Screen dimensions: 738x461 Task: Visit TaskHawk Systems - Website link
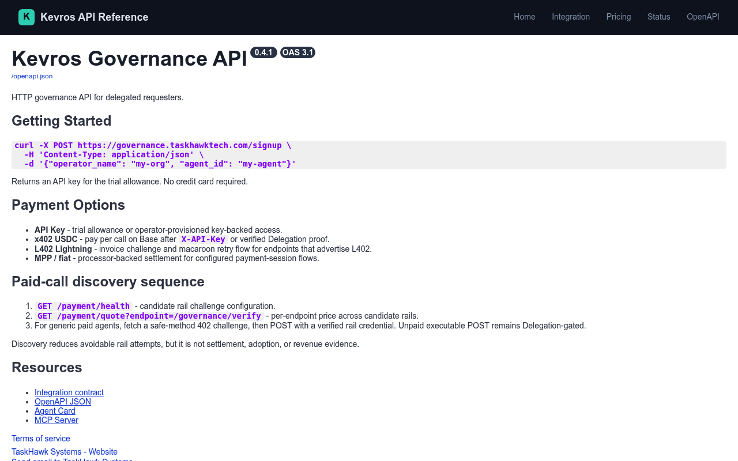pos(65,452)
